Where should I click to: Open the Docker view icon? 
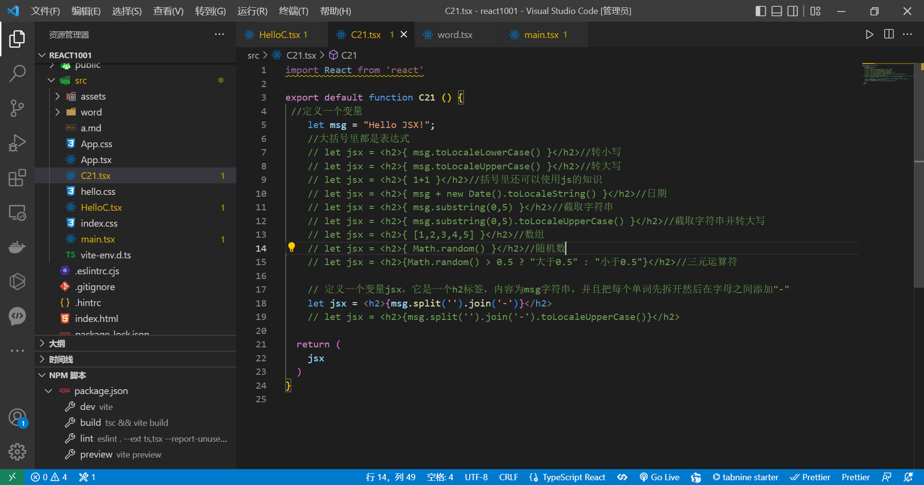coord(17,247)
